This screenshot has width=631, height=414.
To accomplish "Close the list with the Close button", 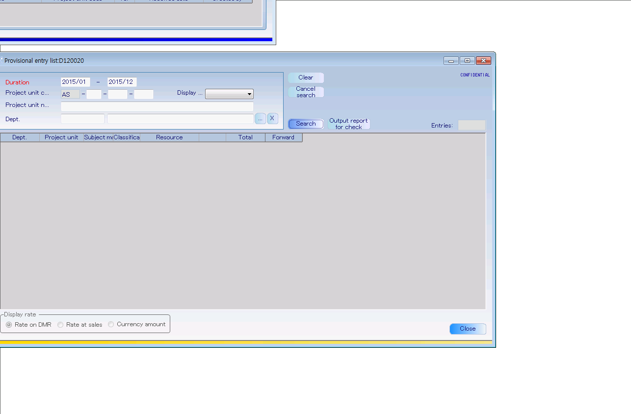I will 468,329.
